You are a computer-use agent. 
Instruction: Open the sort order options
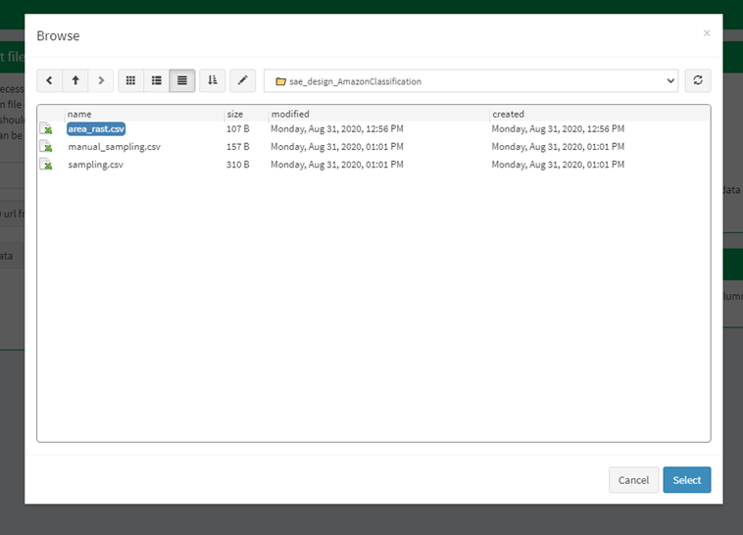click(x=213, y=80)
